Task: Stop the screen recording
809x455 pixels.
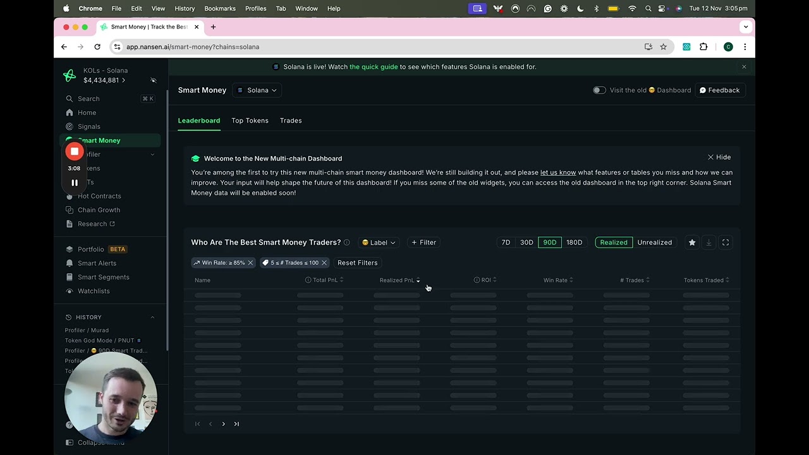Action: 75,151
